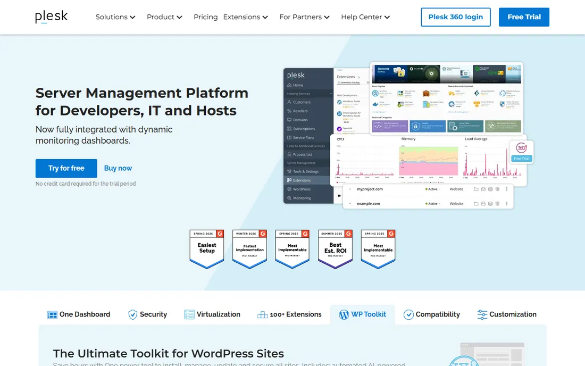This screenshot has height=366, width=585.
Task: Click the myproject.com domain name
Action: [x=370, y=189]
